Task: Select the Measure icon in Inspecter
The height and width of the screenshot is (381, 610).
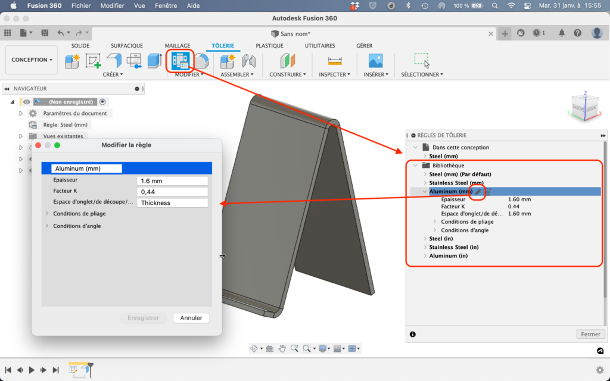Action: (x=335, y=61)
